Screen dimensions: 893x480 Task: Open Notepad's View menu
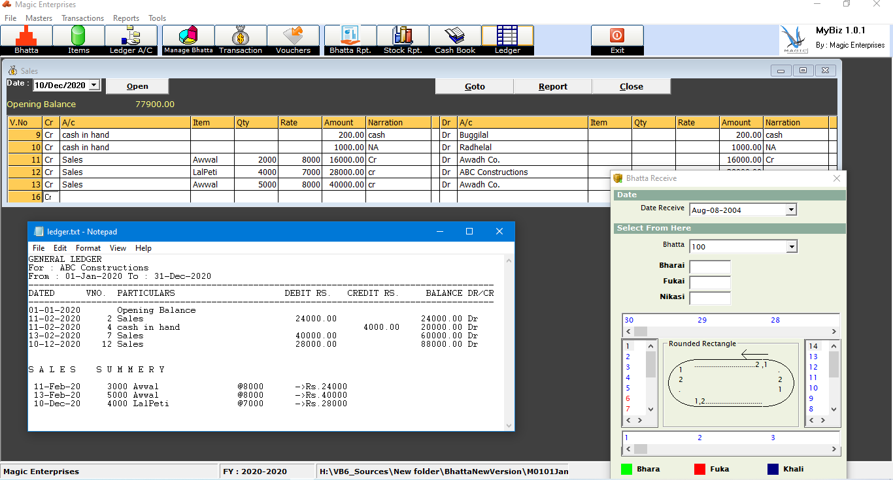118,248
